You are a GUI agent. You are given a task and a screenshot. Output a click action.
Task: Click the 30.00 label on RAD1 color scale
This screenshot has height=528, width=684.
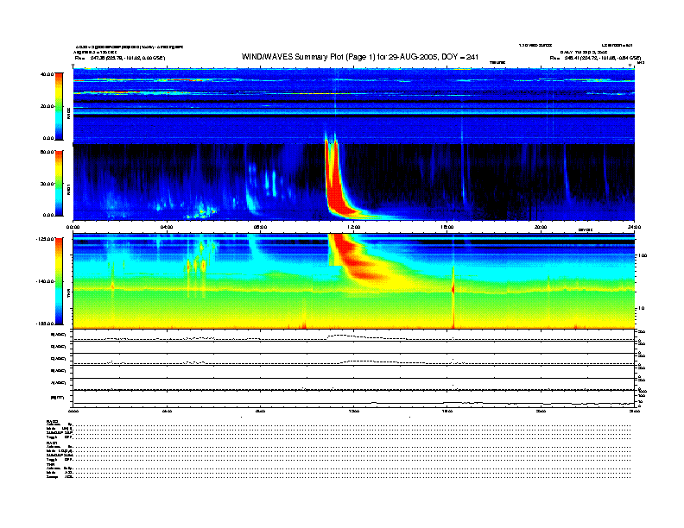pyautogui.click(x=47, y=184)
